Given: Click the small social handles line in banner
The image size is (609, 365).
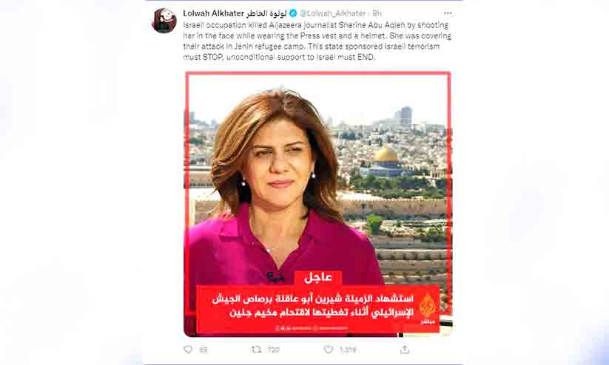Looking at the screenshot, I should (312, 328).
